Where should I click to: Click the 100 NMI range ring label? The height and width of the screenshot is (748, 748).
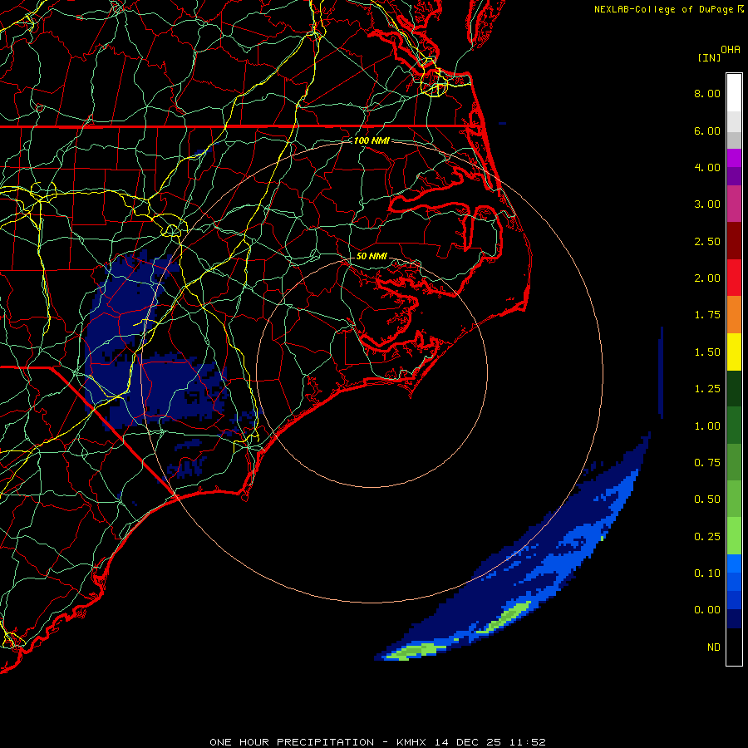click(372, 140)
